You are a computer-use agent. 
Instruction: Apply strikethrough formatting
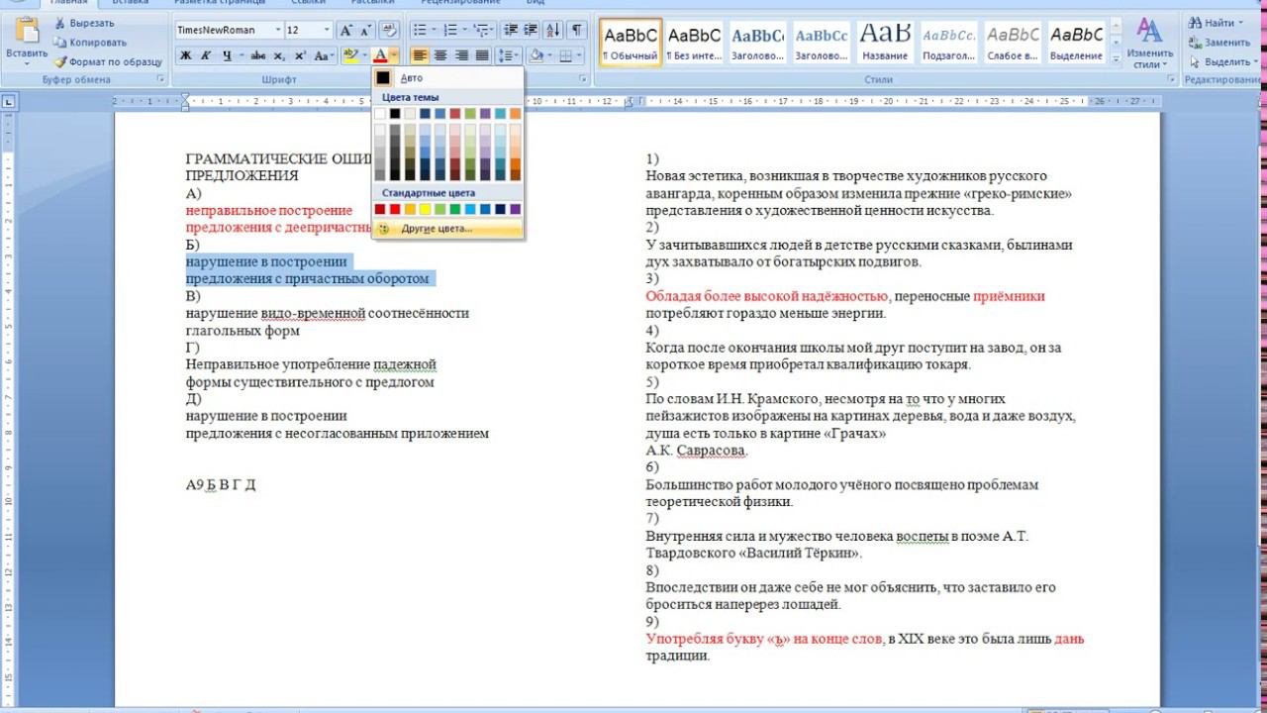click(258, 56)
